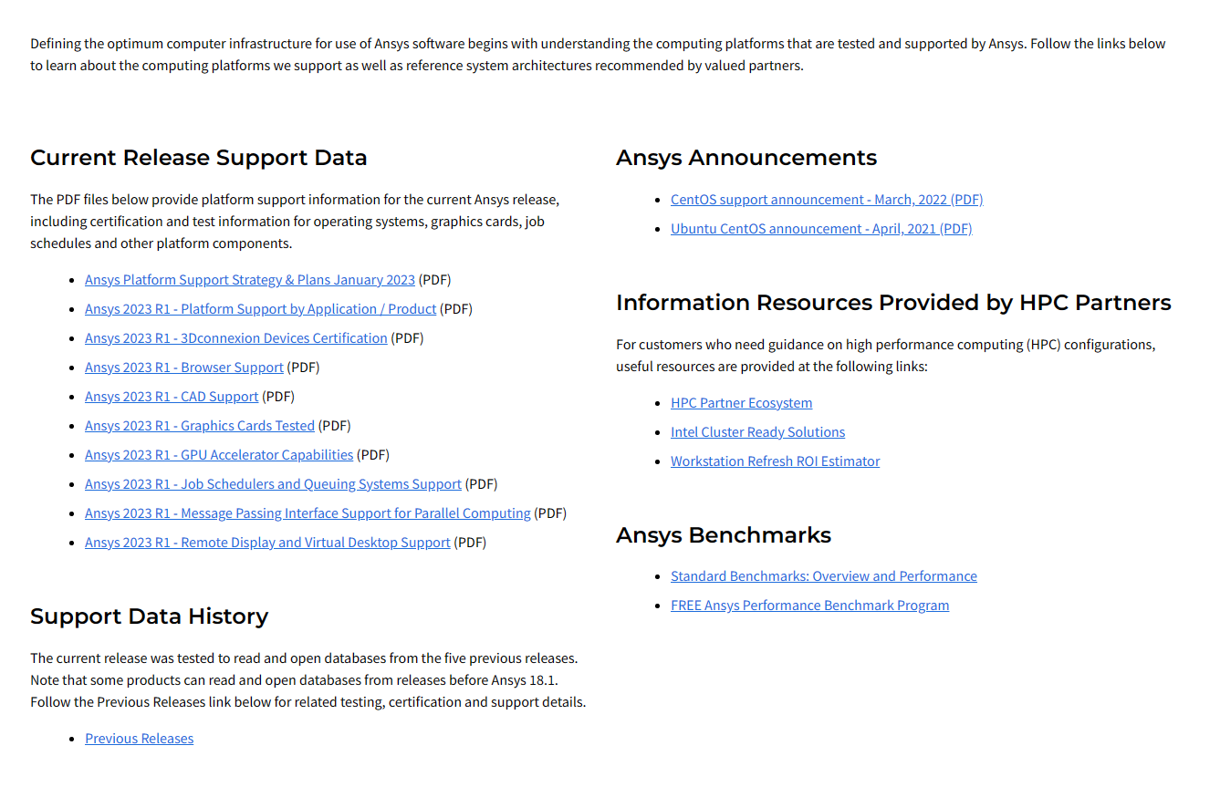Open Ubuntu CentOS announcement April 2021
Image resolution: width=1220 pixels, height=787 pixels.
(821, 229)
